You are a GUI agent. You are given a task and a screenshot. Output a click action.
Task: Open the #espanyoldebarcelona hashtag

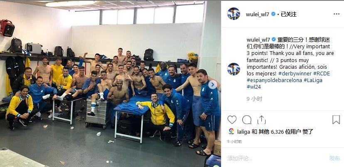pos(275,80)
